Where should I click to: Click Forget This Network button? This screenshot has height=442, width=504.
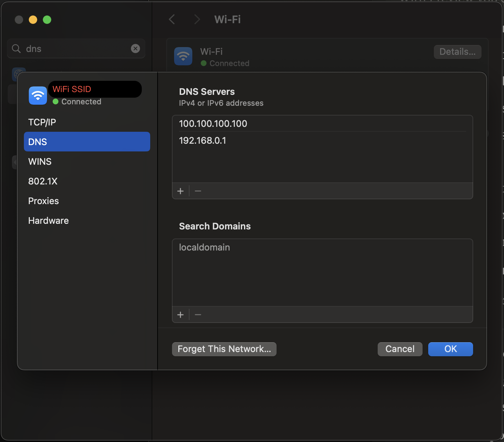pyautogui.click(x=224, y=349)
